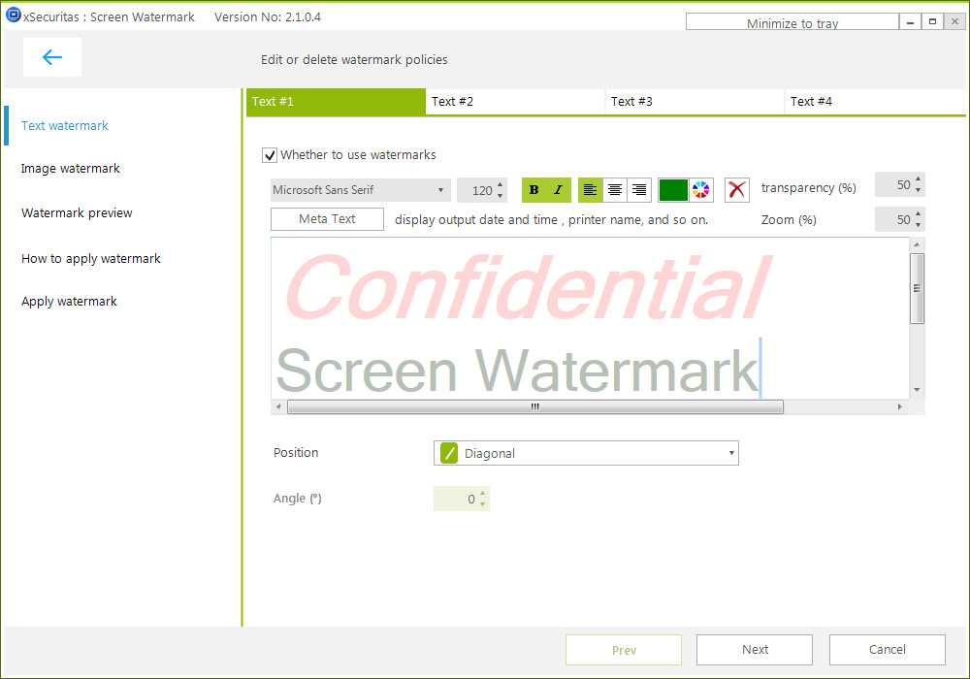Increase font size 120 with up arrow
The height and width of the screenshot is (679, 970).
pyautogui.click(x=500, y=184)
